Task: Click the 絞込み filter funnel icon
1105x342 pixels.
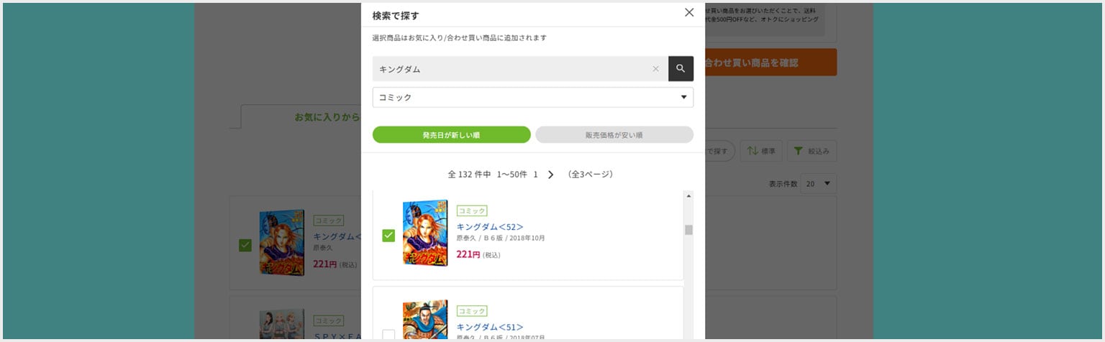Action: click(799, 151)
